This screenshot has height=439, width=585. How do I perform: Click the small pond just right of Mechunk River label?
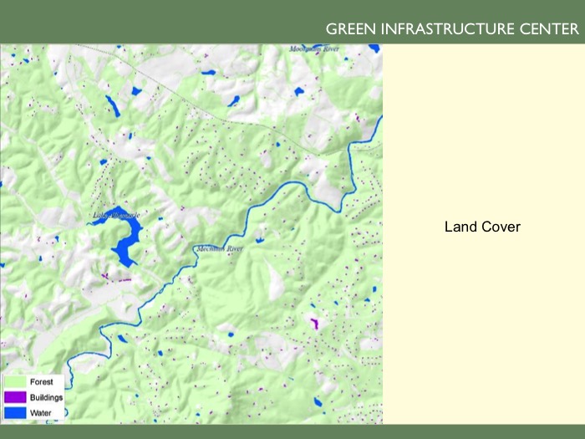260,241
